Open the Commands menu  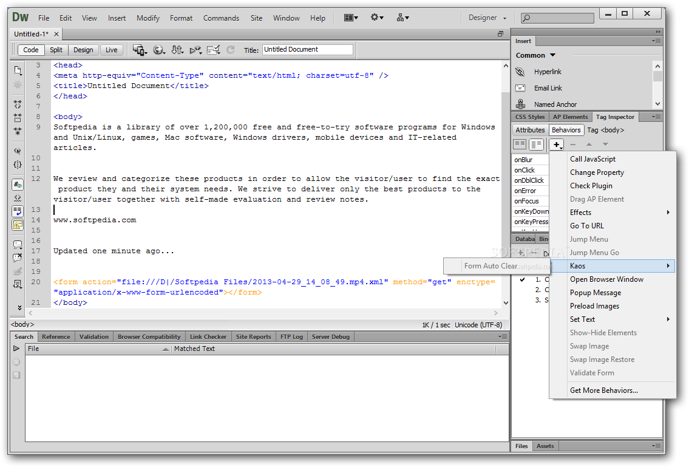(221, 18)
